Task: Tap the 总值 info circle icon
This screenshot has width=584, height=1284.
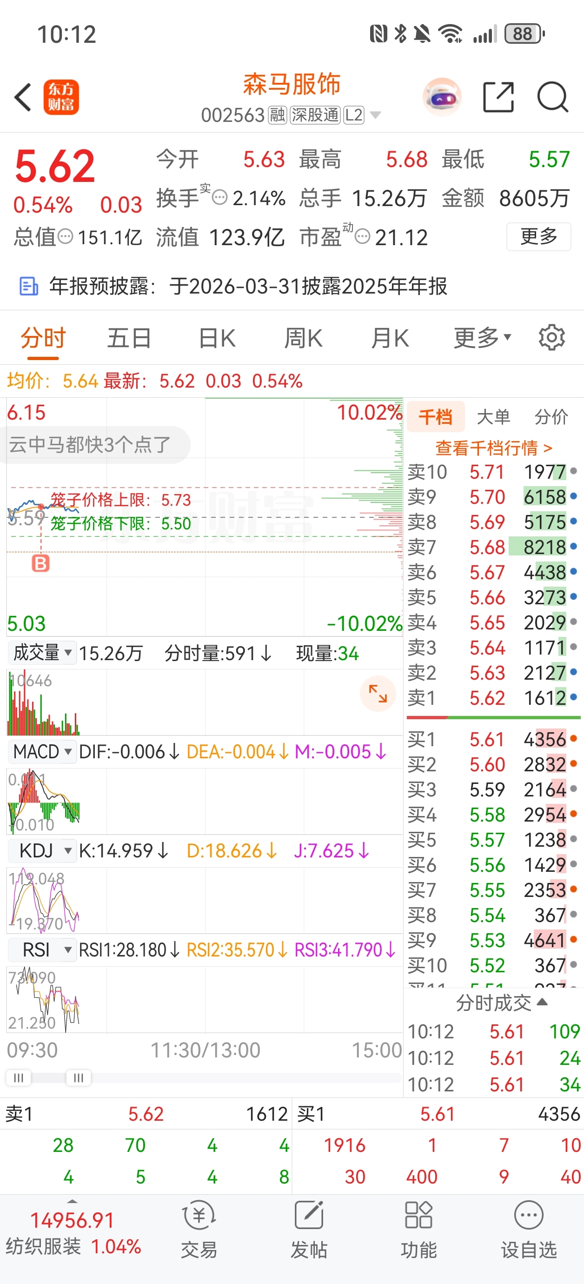Action: point(65,236)
